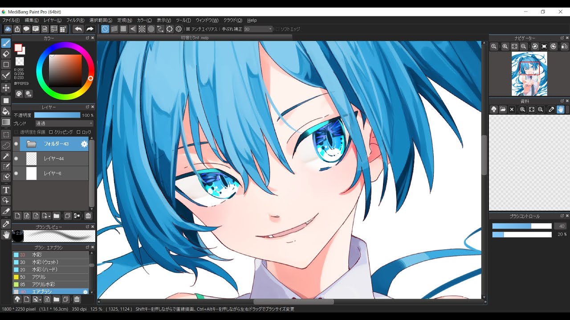Select the Move tool
This screenshot has width=570, height=320.
pyautogui.click(x=6, y=88)
